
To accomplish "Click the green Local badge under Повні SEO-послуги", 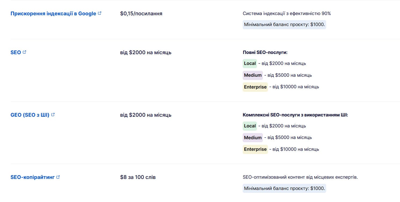I will point(250,64).
